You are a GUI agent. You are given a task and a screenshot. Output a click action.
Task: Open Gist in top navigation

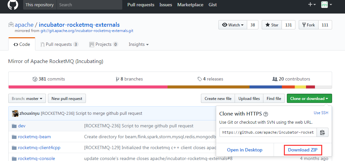pos(213,5)
